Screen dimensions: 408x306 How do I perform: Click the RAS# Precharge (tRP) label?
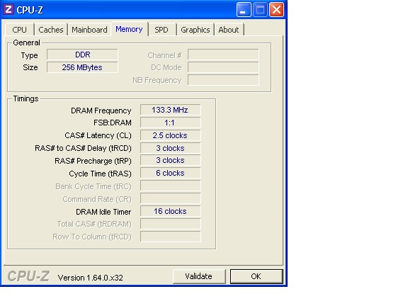(93, 161)
